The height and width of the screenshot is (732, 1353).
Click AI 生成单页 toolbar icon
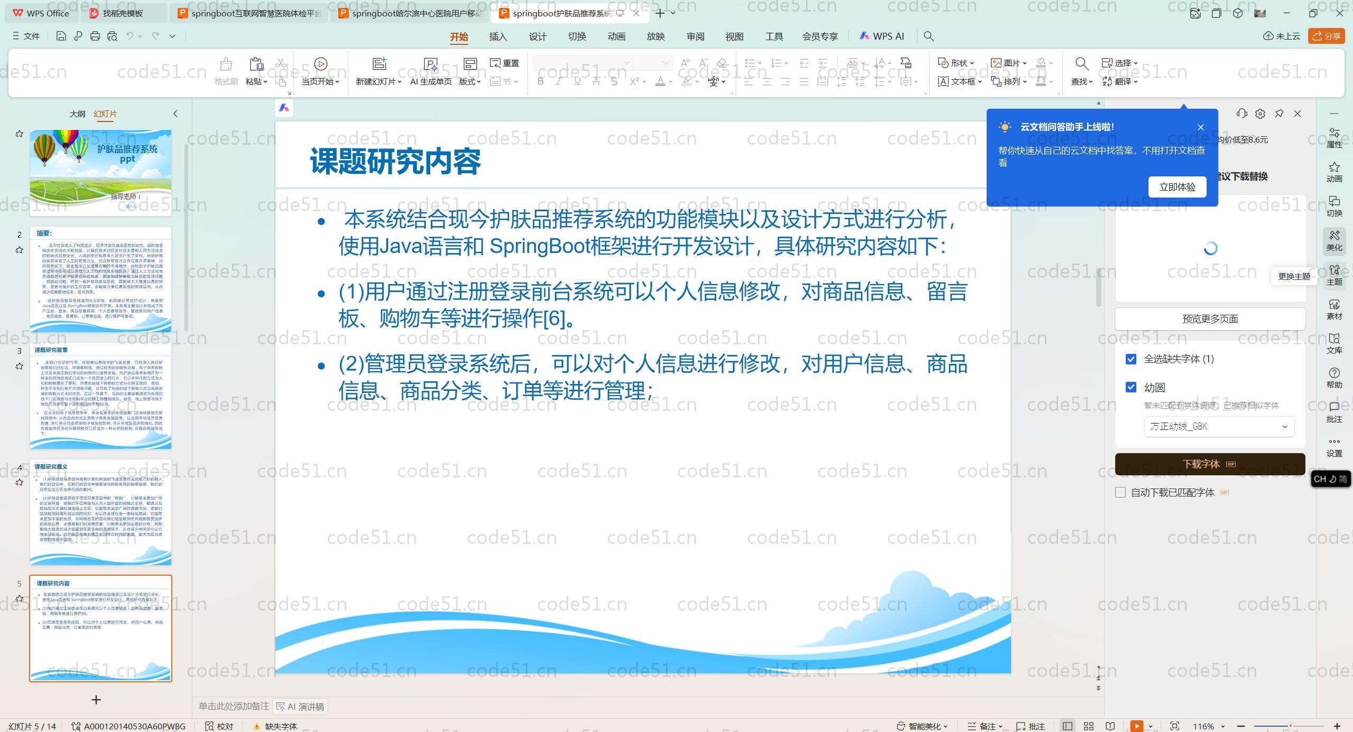pos(431,64)
